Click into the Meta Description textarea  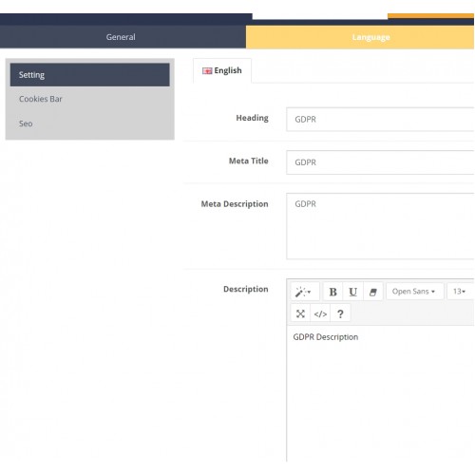[x=380, y=226]
